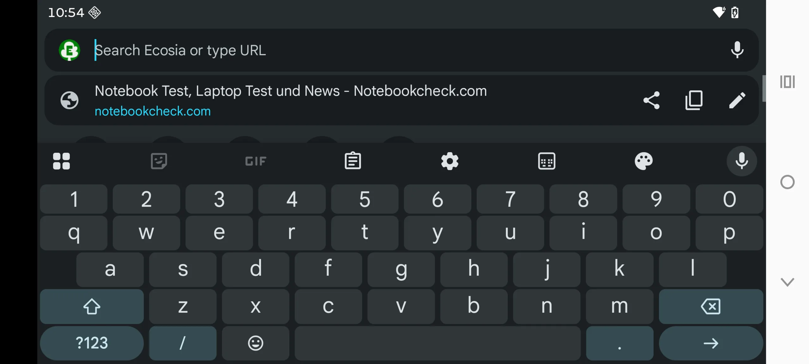This screenshot has width=809, height=364.
Task: Tap the voice search microphone in address bar
Action: point(737,50)
